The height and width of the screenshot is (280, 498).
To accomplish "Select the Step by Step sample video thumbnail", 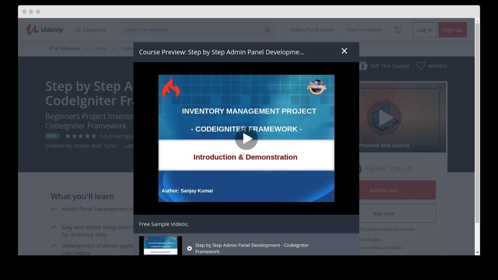I will 160,246.
